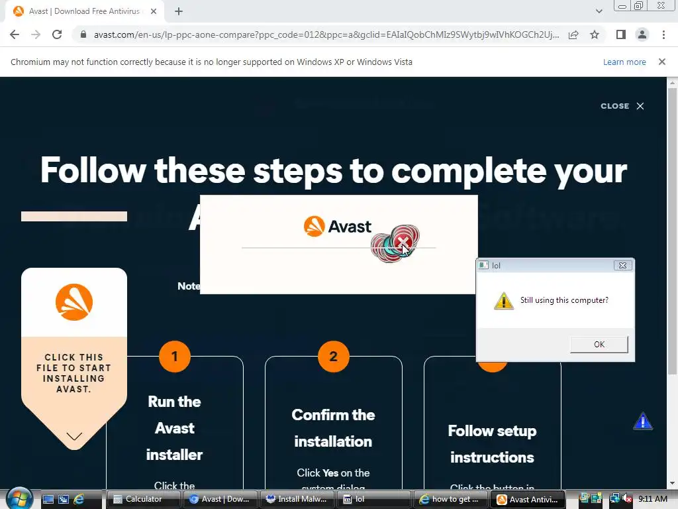Click the down chevron under install prompt
678x509 pixels.
[x=74, y=436]
